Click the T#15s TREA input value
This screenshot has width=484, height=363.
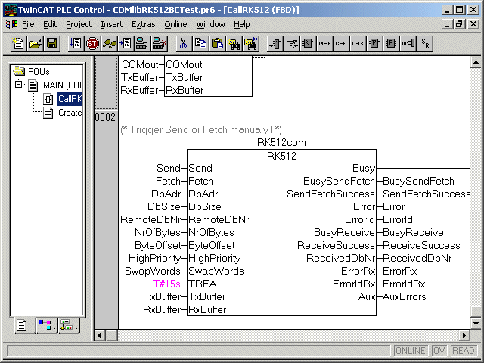click(x=166, y=284)
